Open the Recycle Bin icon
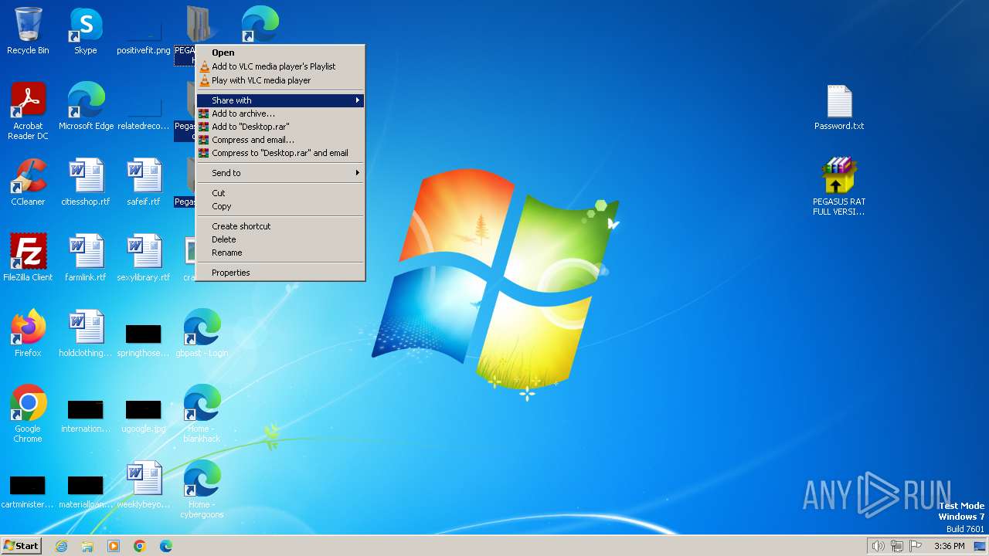This screenshot has width=989, height=556. (x=28, y=31)
